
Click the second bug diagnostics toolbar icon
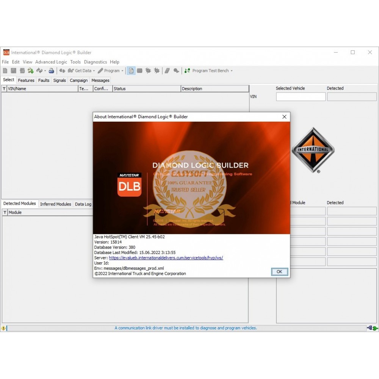157,70
